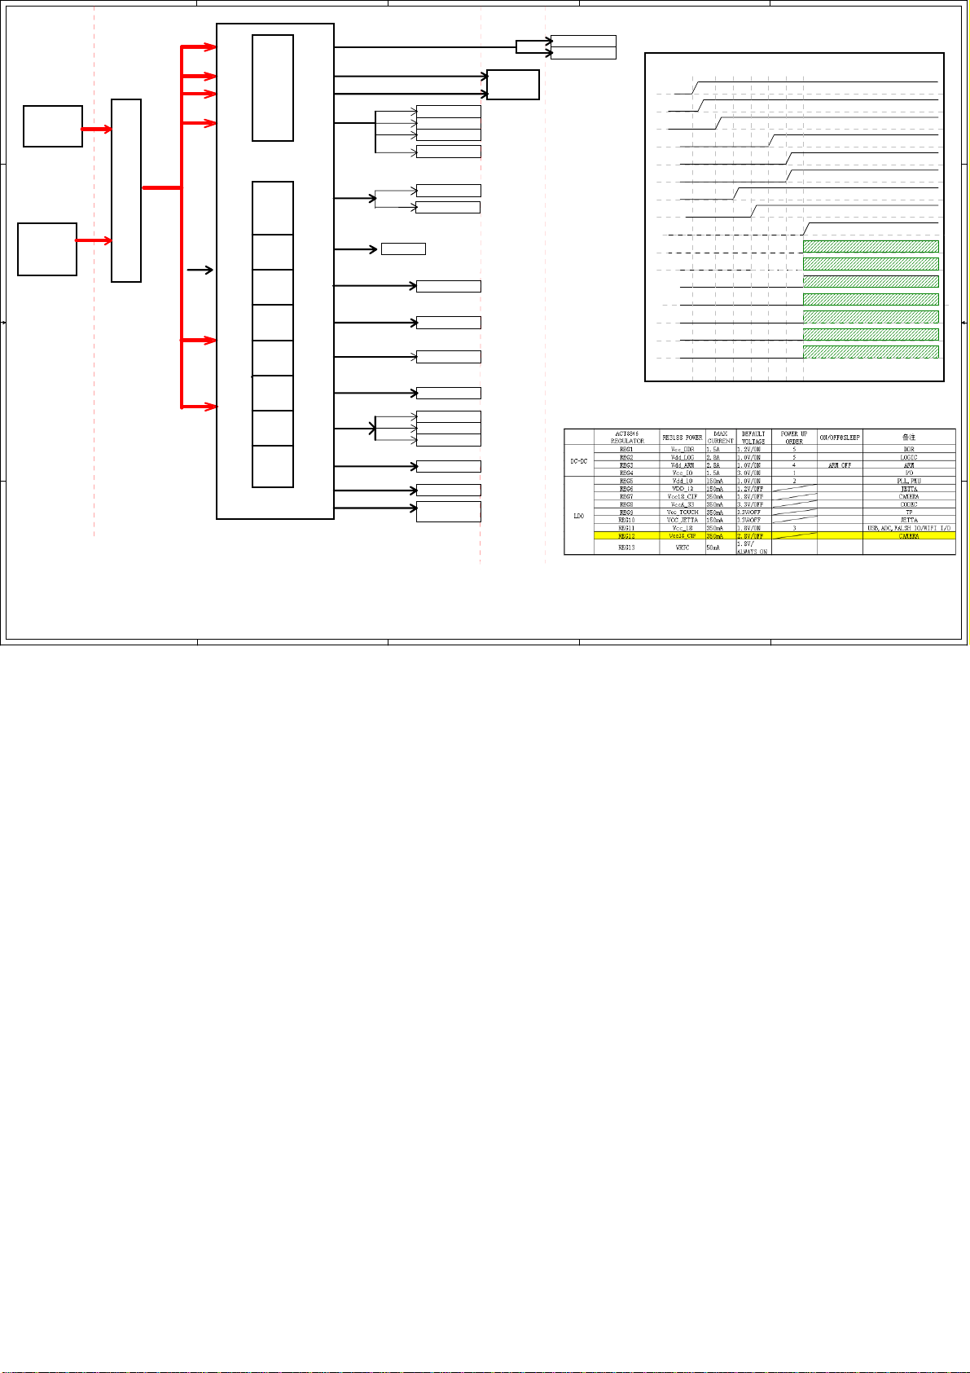Click the VRTC cell in the last row
Image resolution: width=970 pixels, height=1373 pixels.
[682, 548]
